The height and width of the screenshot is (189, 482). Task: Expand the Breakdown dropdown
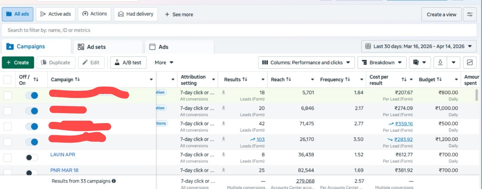pos(382,62)
